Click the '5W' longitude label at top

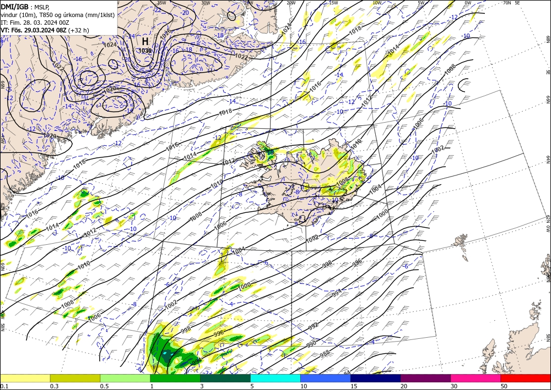tap(422, 3)
